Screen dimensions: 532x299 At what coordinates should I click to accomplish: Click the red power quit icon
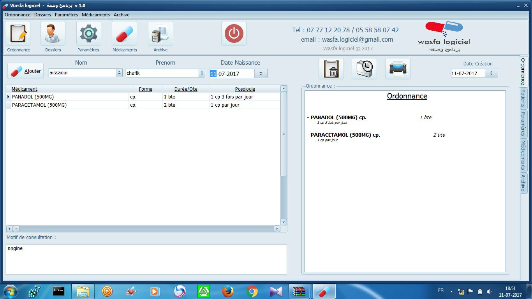234,33
